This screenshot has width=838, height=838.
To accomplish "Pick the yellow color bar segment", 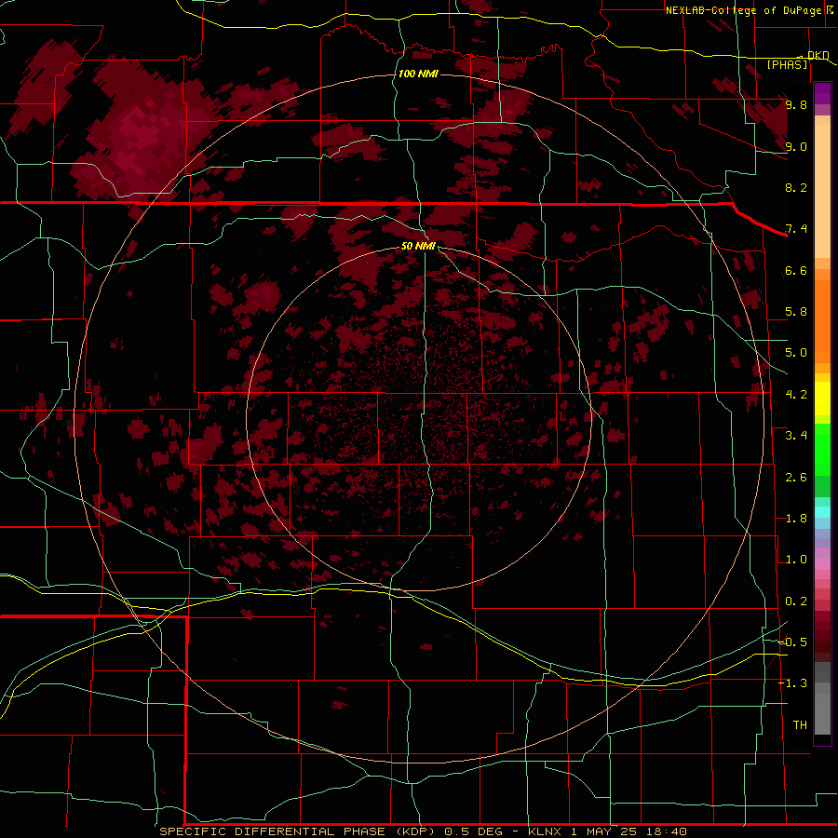I will [x=822, y=399].
